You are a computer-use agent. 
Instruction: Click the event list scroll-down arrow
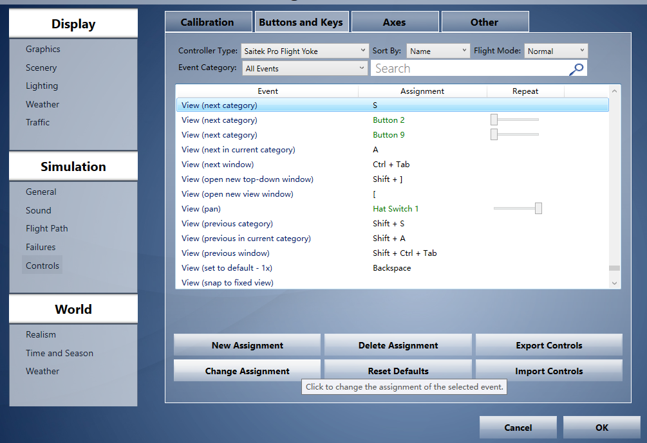[x=614, y=282]
